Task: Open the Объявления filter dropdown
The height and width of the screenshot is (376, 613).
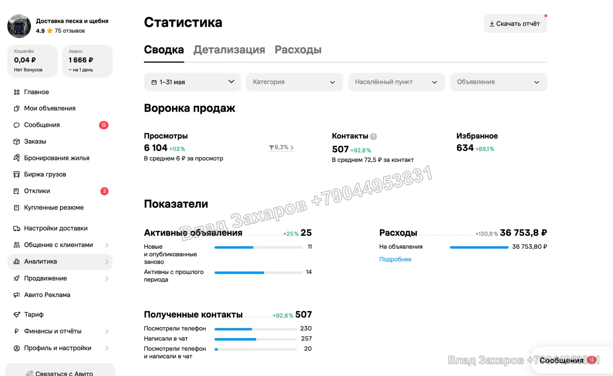Action: (x=498, y=82)
